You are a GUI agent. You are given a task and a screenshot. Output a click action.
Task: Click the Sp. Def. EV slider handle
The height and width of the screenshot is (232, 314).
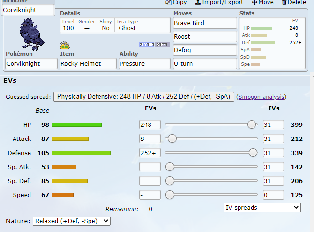170,181
